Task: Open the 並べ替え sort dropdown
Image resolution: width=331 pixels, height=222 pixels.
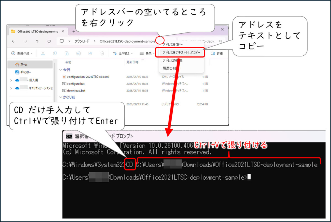Action: coord(123,53)
